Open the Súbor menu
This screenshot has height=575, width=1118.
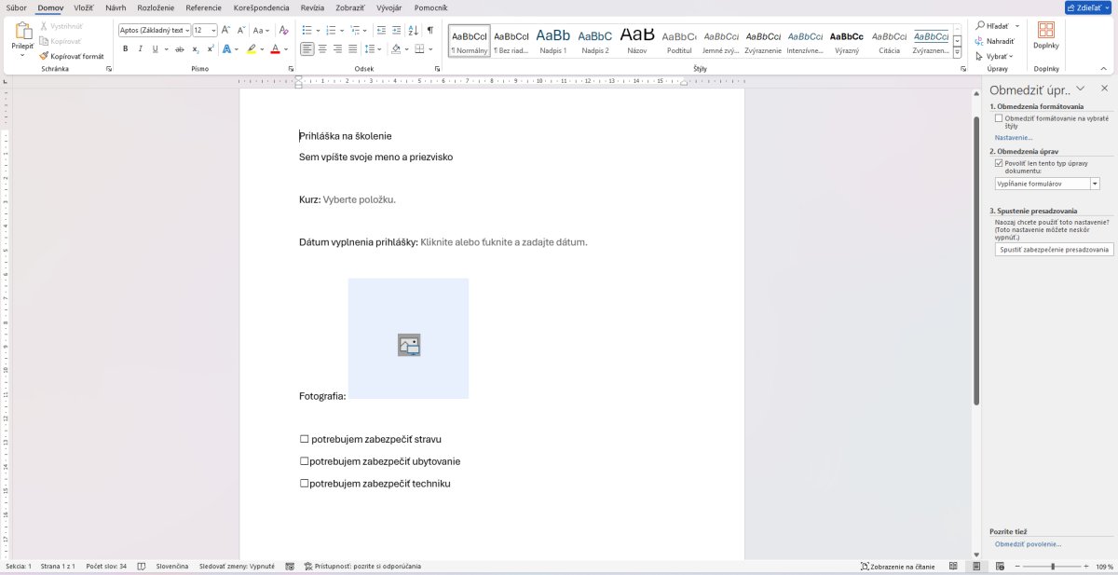pos(16,7)
